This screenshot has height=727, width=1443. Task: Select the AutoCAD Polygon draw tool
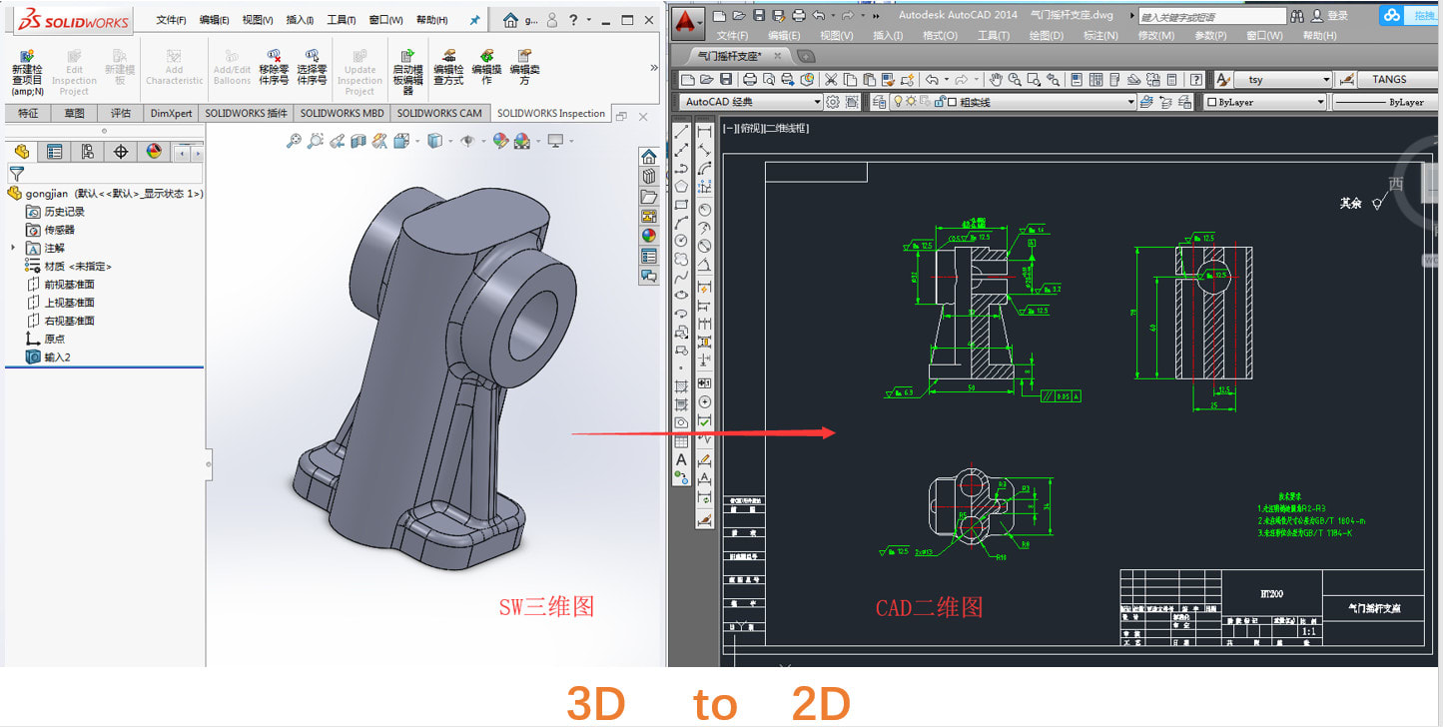[681, 187]
